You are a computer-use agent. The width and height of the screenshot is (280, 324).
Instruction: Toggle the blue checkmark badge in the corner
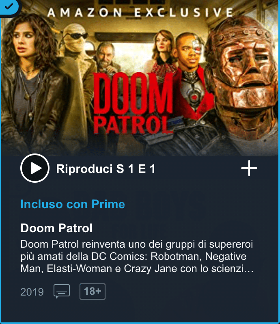click(x=9, y=6)
